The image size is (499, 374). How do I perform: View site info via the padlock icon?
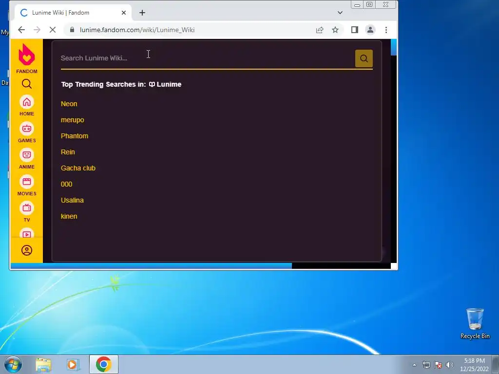pos(72,30)
